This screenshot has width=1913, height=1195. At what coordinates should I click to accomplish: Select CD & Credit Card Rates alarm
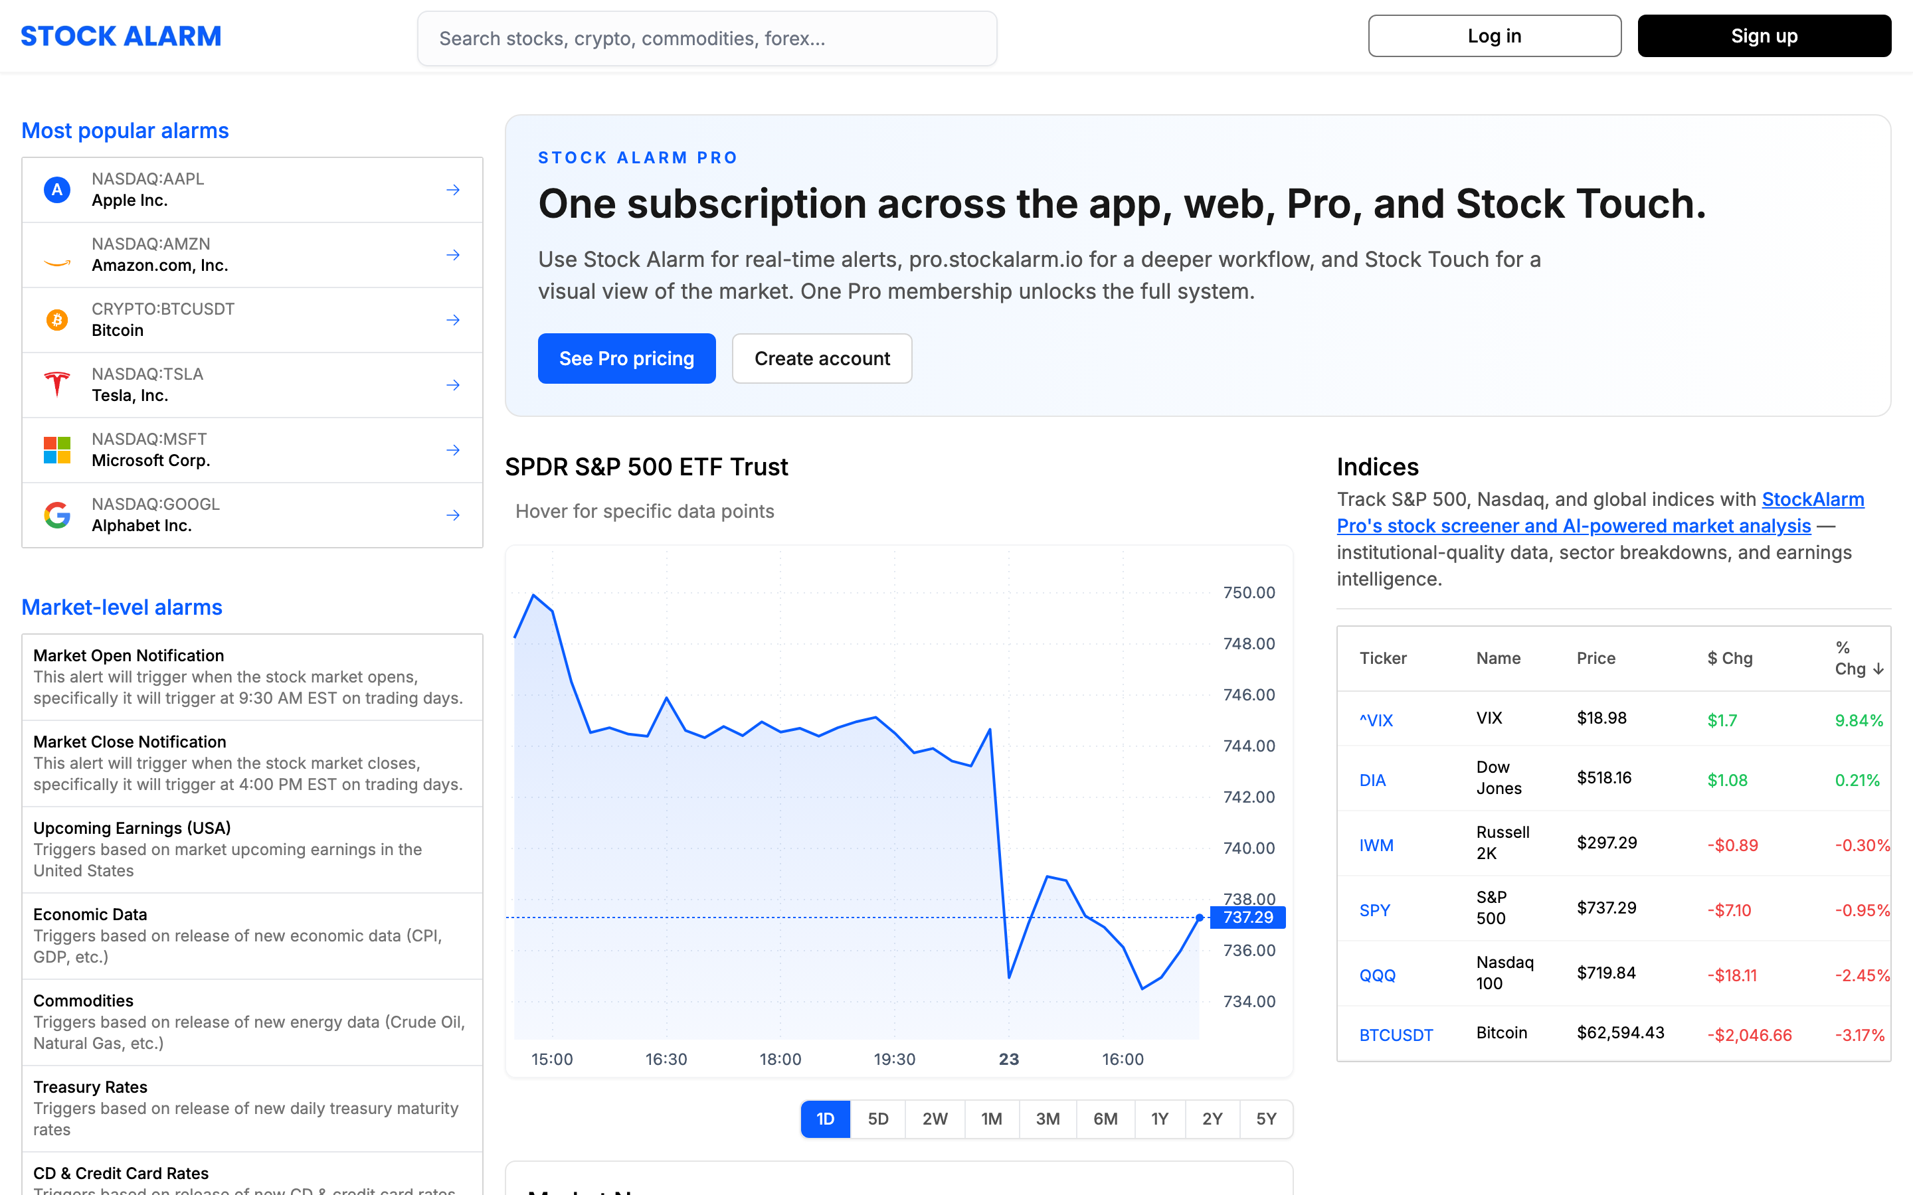252,1174
